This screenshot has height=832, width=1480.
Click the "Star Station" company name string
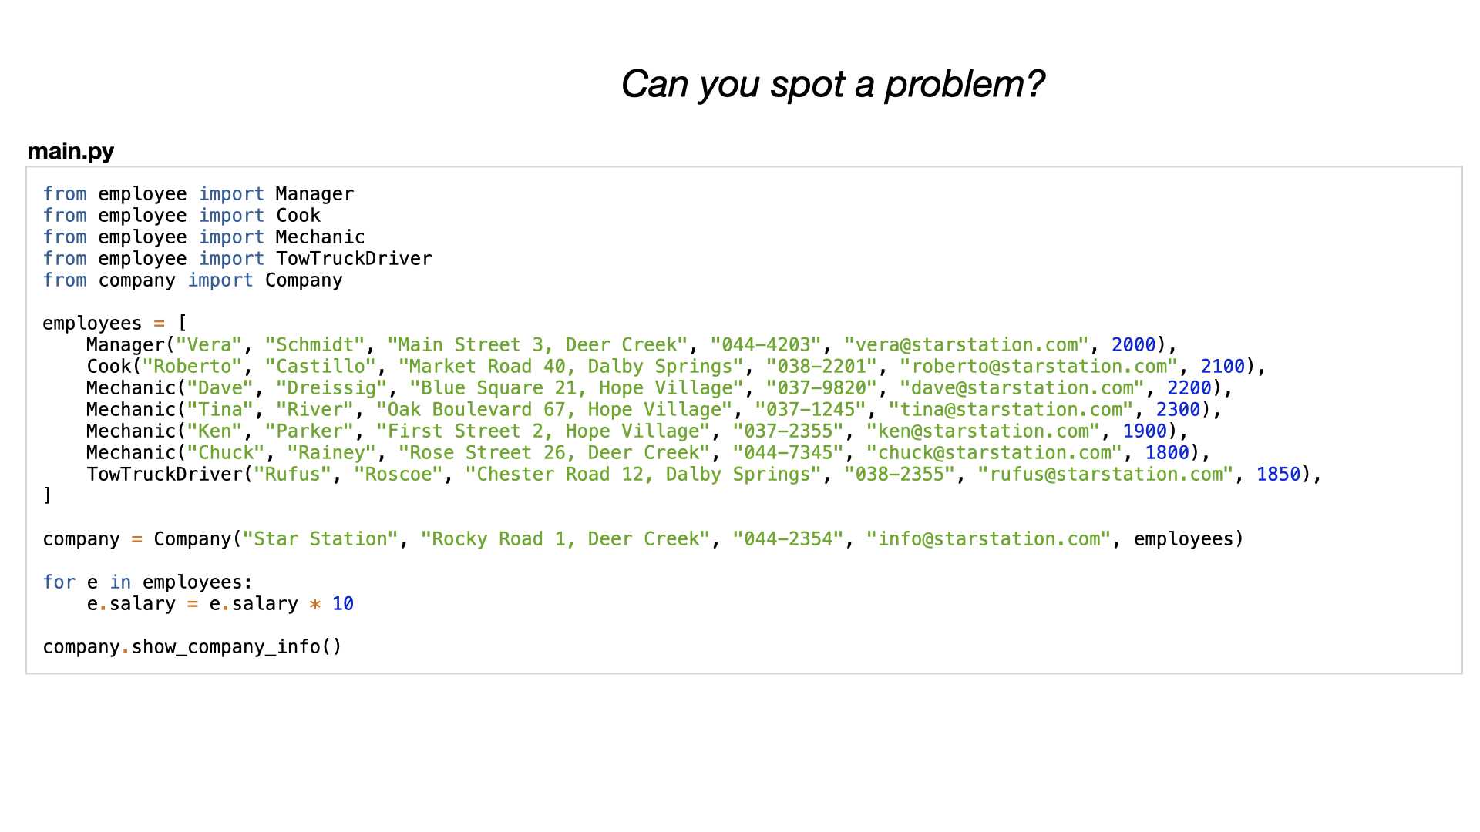coord(320,539)
